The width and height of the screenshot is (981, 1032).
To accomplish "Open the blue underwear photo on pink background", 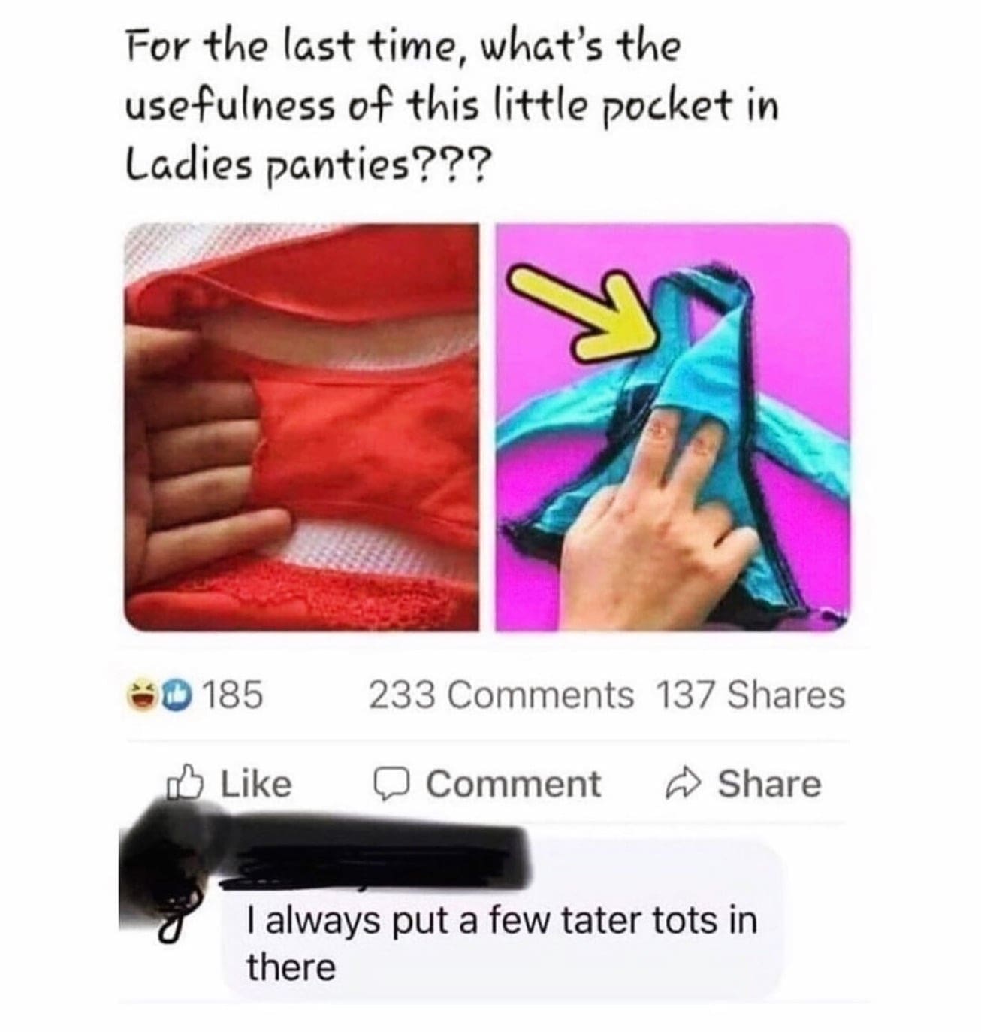I will click(673, 426).
